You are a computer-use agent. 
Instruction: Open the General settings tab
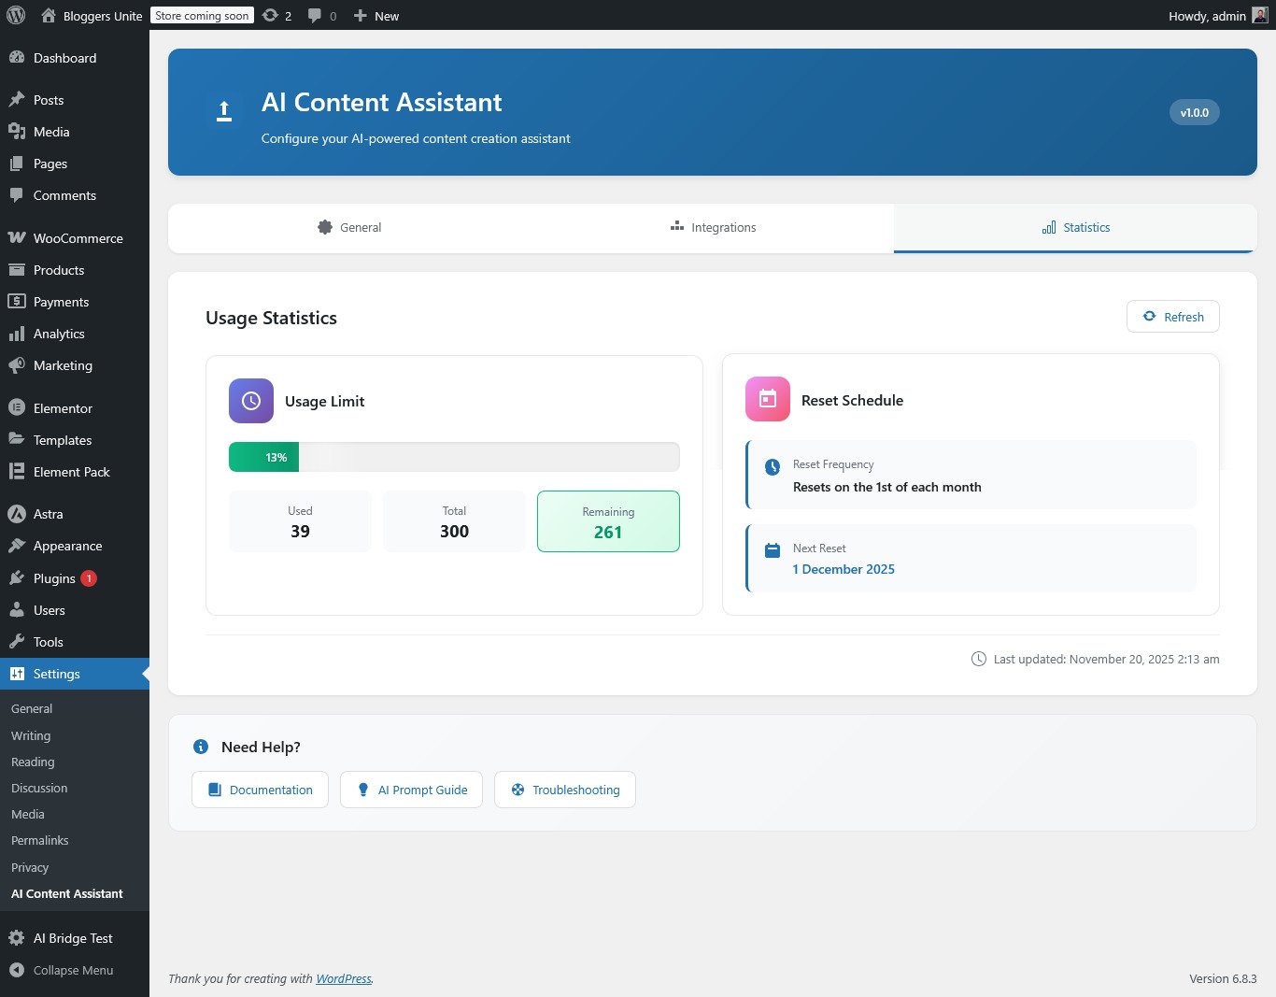click(x=349, y=227)
